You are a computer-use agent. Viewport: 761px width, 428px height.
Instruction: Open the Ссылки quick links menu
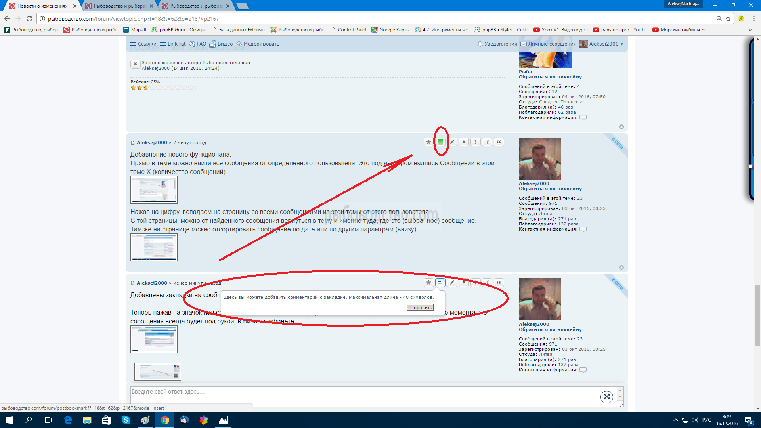click(x=143, y=44)
